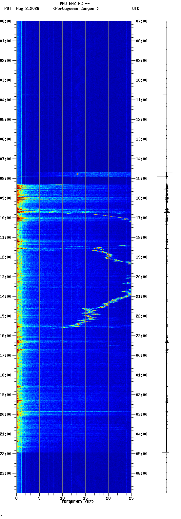
Task: Click the UTC axis "21:00" time label
Action: [141, 297]
